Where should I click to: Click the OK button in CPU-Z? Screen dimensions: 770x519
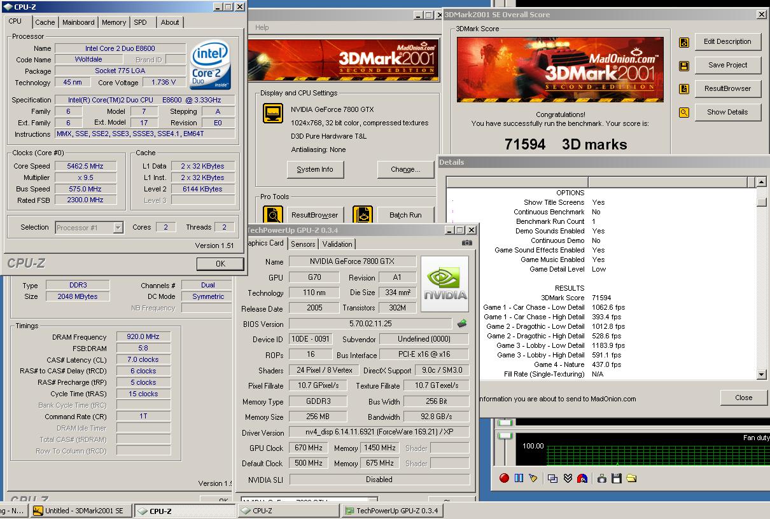(x=220, y=263)
